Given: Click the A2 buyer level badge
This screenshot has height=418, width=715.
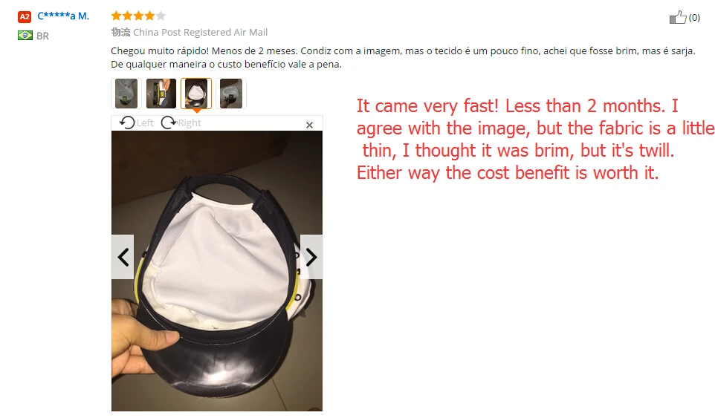Looking at the screenshot, I should coord(25,17).
